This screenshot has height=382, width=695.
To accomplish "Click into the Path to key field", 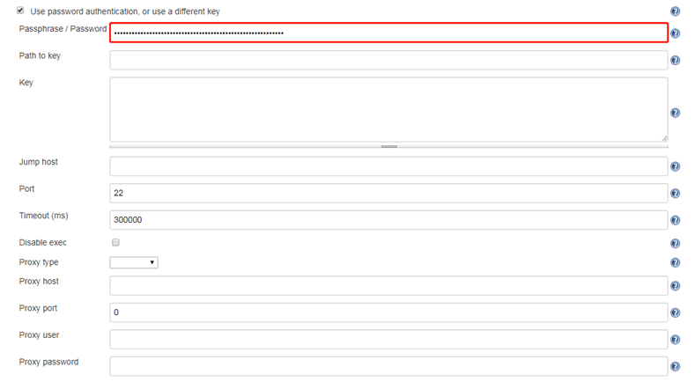I will (388, 60).
